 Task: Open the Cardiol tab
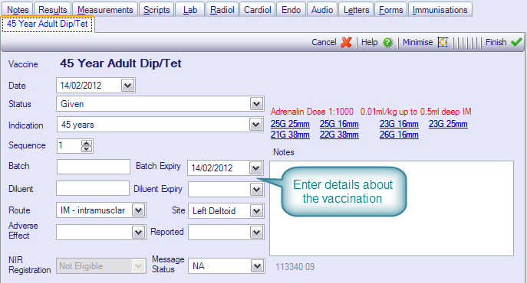[258, 10]
